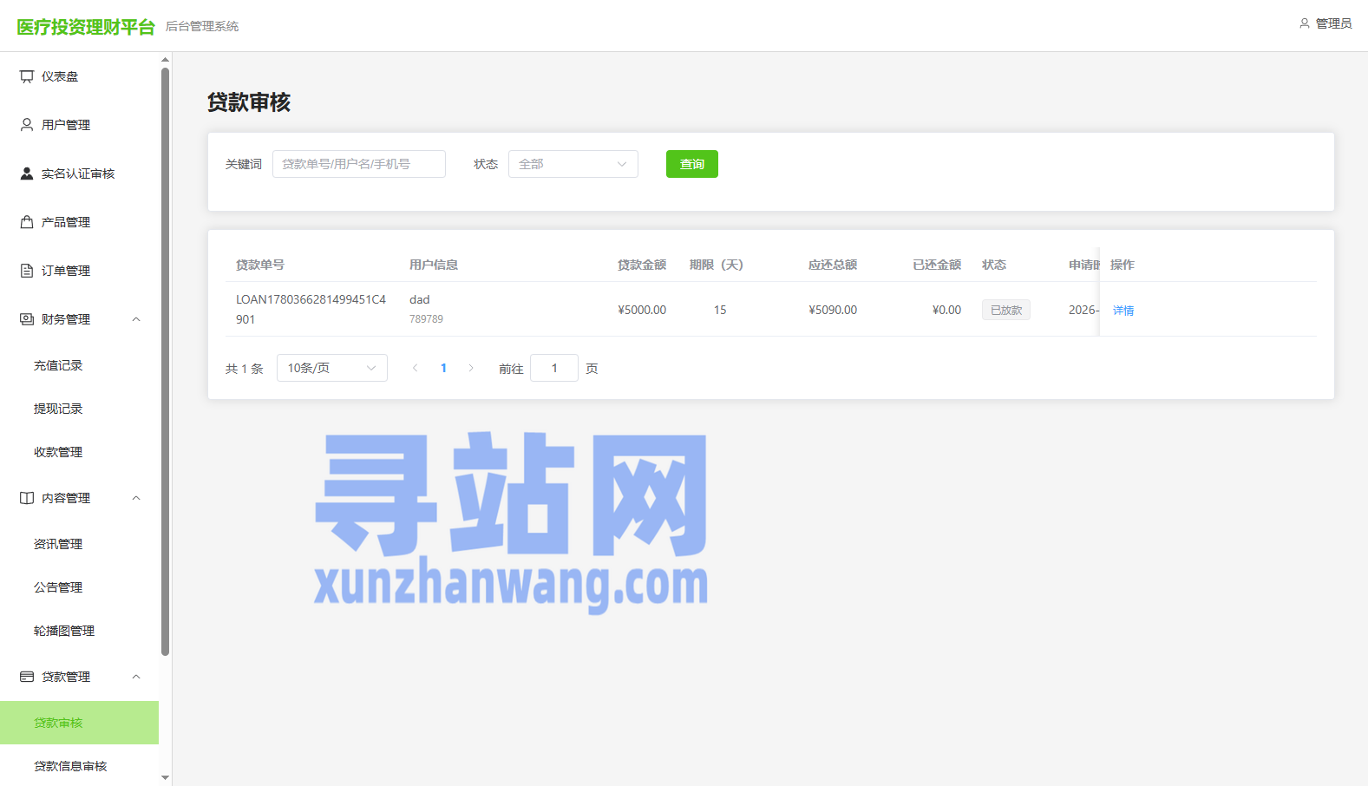The width and height of the screenshot is (1368, 786).
Task: Click the user icon beside 用户管理
Action: pos(27,125)
